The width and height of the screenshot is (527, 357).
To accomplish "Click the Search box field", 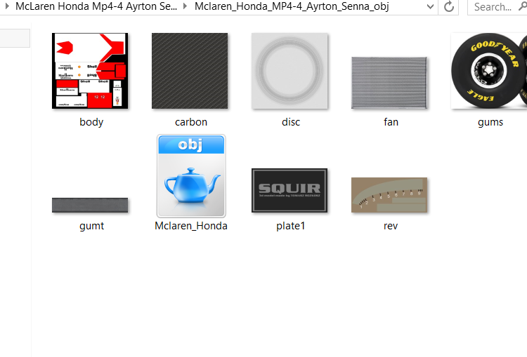I will [497, 7].
